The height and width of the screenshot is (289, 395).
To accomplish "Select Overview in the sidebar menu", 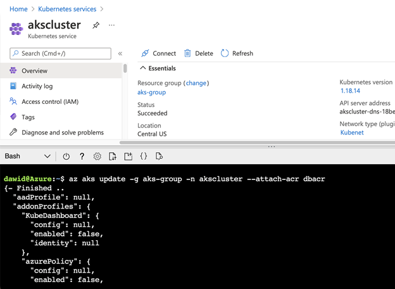I will [61, 70].
